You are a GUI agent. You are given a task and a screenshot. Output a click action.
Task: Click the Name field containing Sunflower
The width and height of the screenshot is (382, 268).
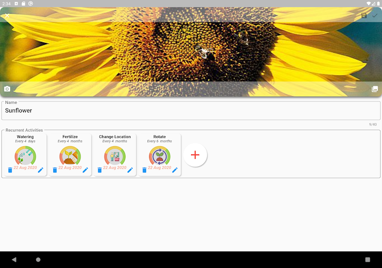(191, 111)
